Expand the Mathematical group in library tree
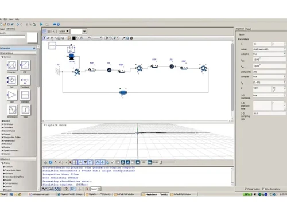The height and width of the screenshot is (215, 287). (x=2, y=140)
